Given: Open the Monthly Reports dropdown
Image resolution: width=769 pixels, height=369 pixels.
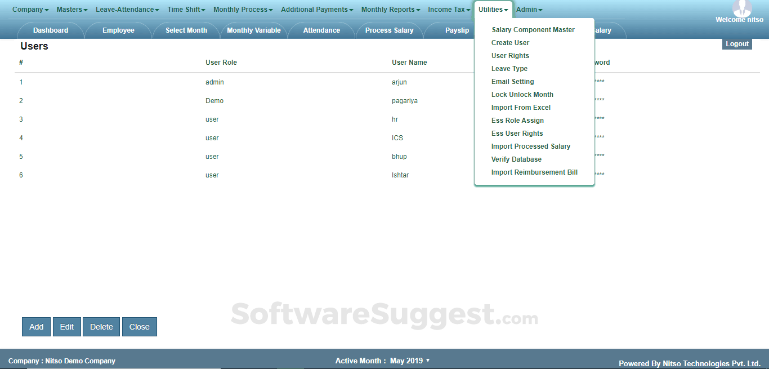Looking at the screenshot, I should (388, 9).
